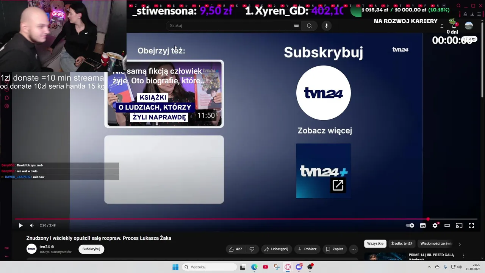Click the progress bar scrubber dot
Image resolution: width=485 pixels, height=273 pixels.
point(428,219)
